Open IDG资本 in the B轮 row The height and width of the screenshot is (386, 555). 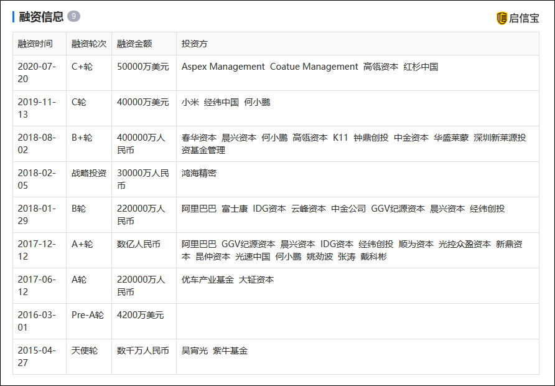(269, 208)
